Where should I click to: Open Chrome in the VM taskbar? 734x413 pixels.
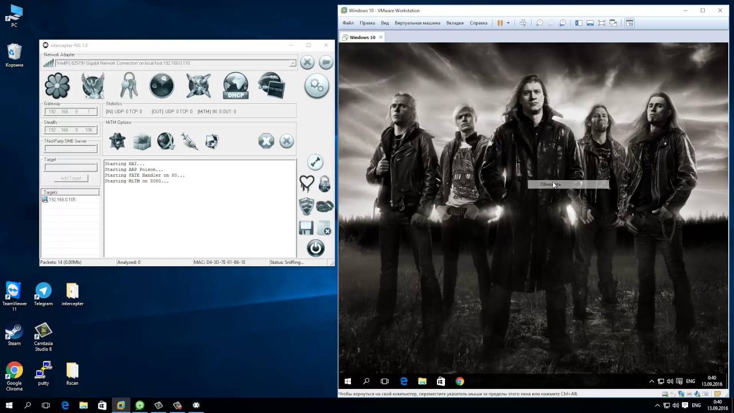(x=459, y=381)
